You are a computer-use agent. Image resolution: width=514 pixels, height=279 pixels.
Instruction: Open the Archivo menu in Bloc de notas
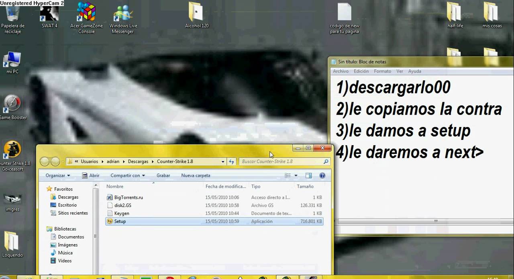click(x=341, y=71)
